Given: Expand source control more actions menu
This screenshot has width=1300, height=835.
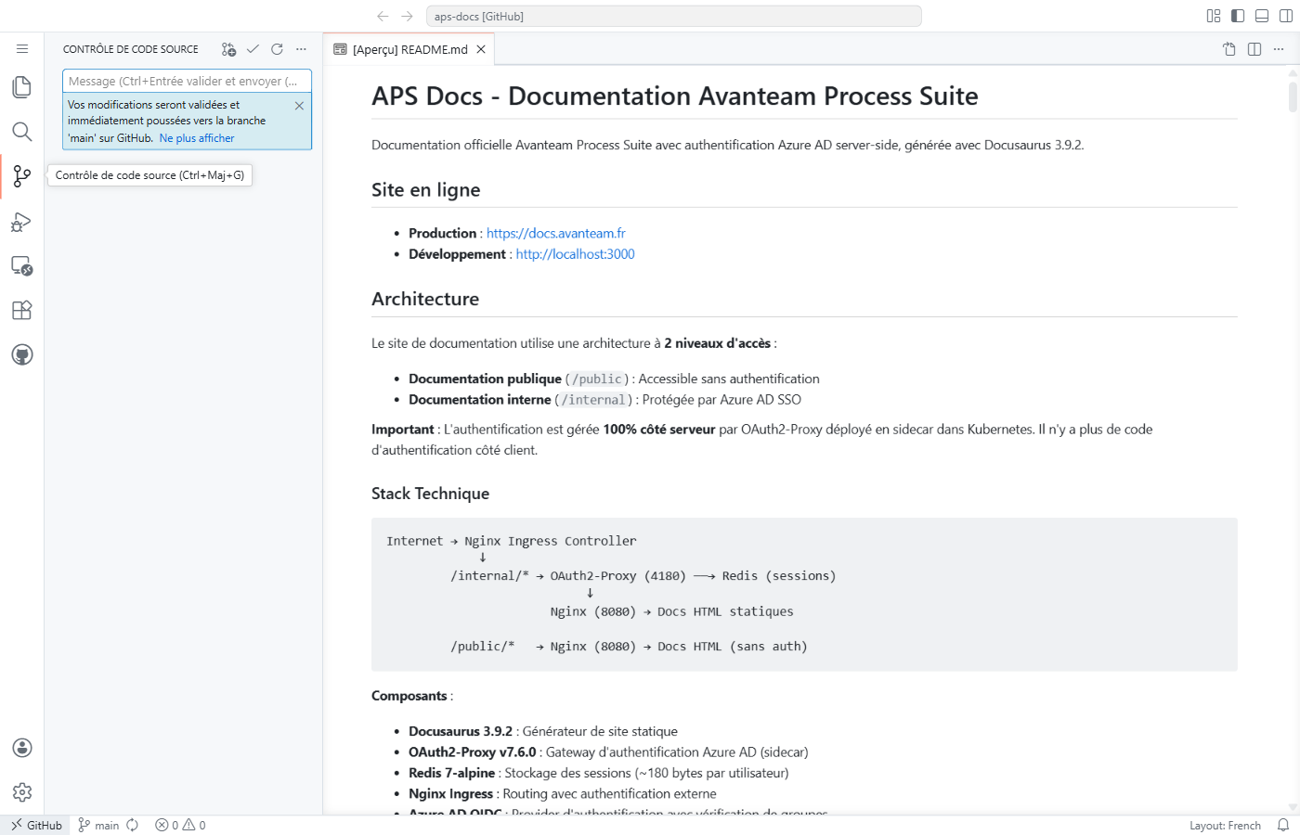Looking at the screenshot, I should pyautogui.click(x=301, y=49).
